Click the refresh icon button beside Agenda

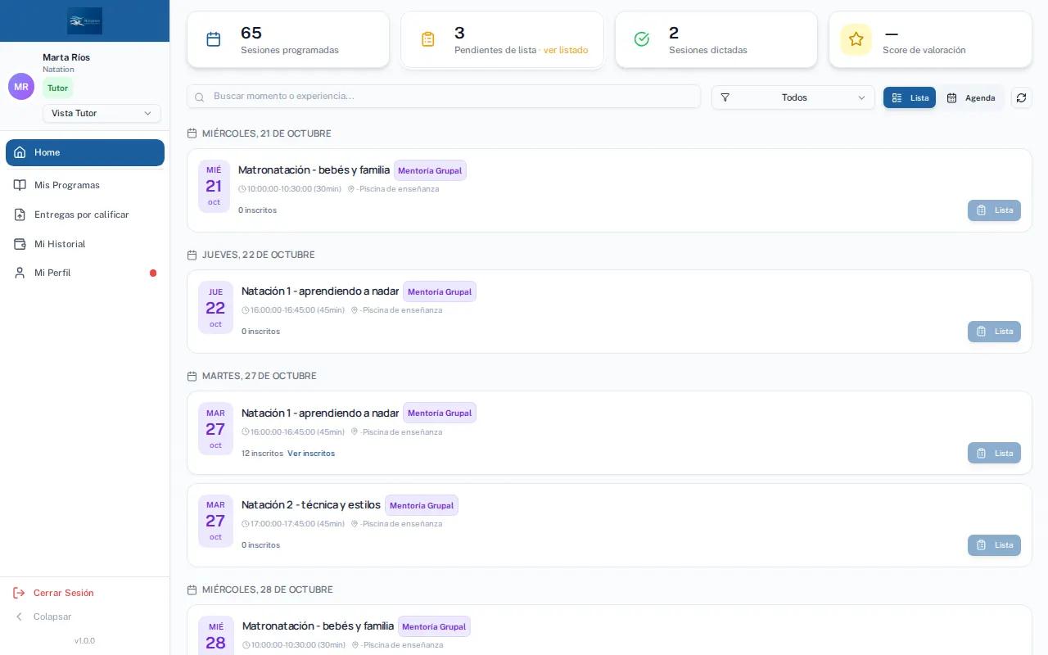(1021, 97)
